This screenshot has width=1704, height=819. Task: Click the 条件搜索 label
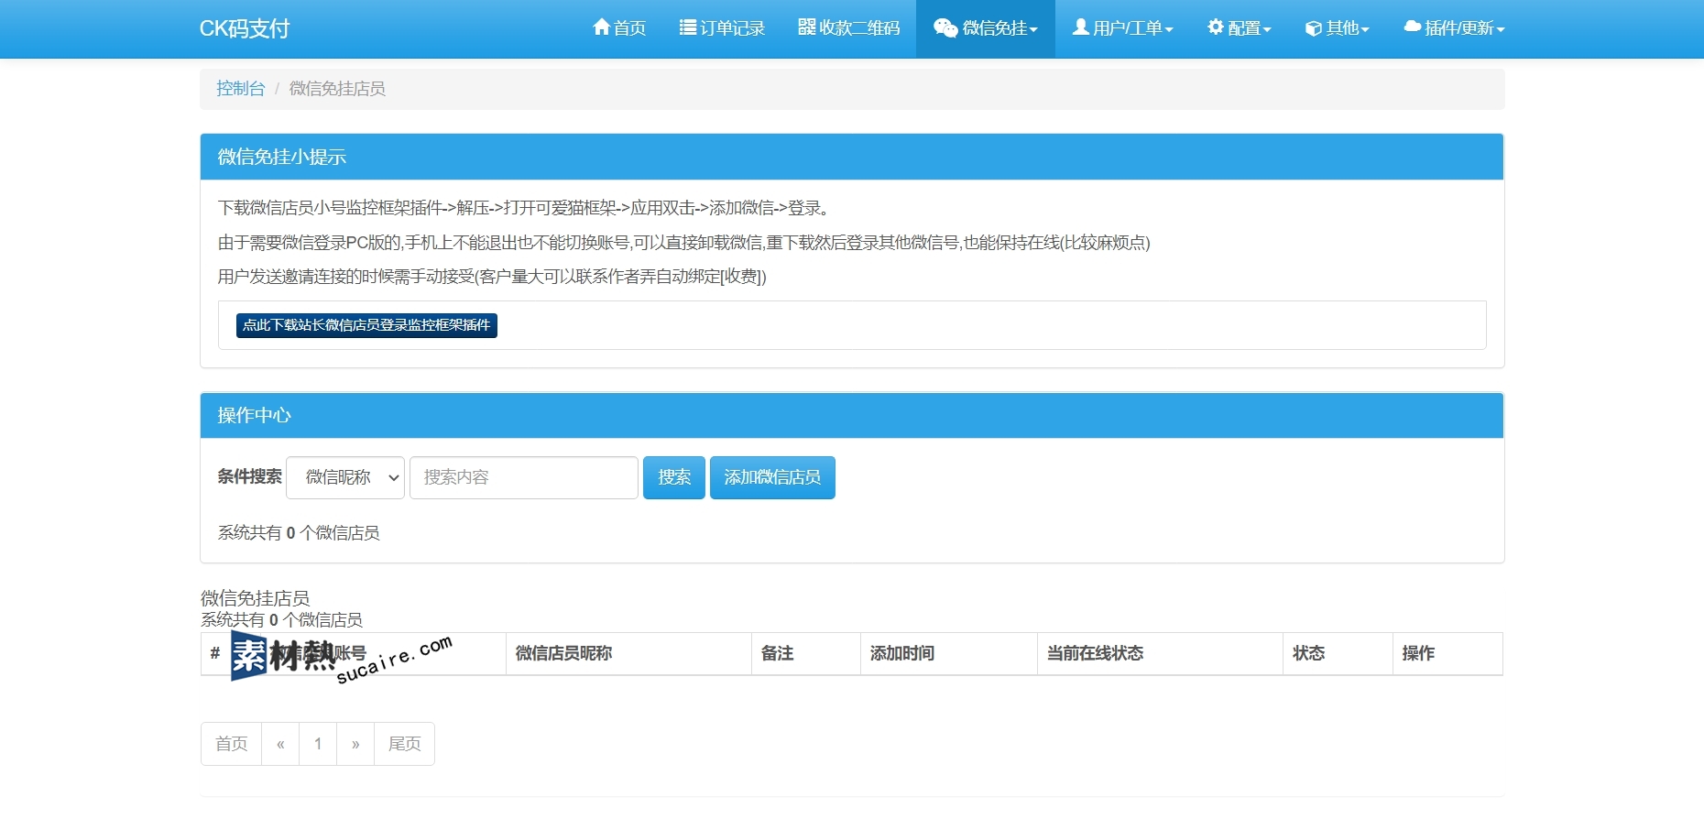[x=249, y=476]
